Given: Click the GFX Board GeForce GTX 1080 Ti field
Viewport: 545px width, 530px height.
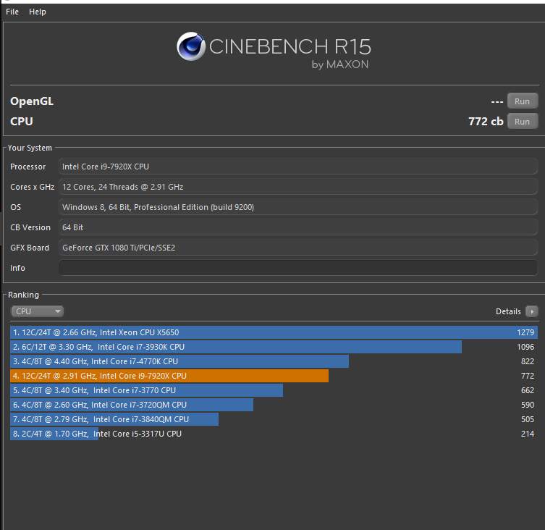Looking at the screenshot, I should (x=298, y=248).
